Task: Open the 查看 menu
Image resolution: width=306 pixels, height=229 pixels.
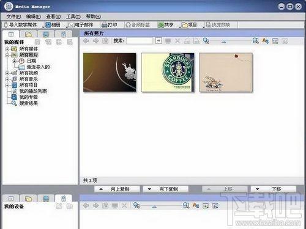Action: coord(53,16)
